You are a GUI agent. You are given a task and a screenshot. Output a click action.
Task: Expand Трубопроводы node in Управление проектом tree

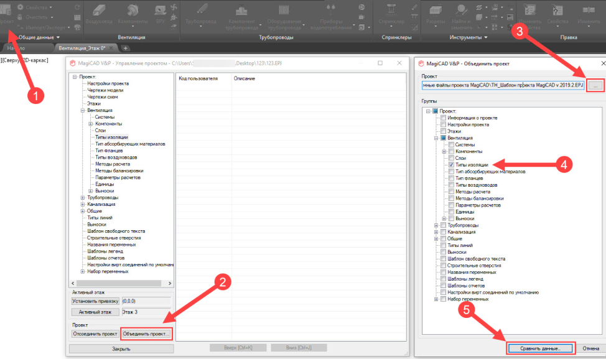pos(83,198)
